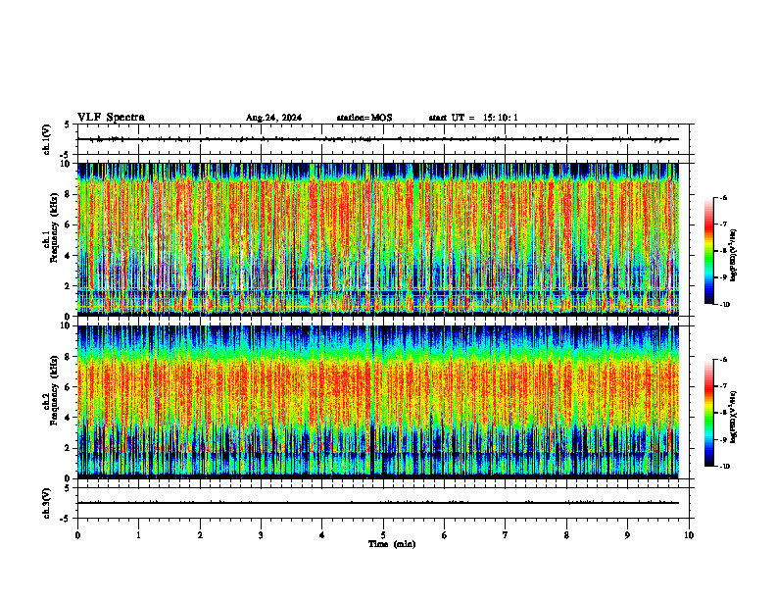776x600 pixels.
Task: Click the "-6" label on ch.2 color bar
Action: pyautogui.click(x=724, y=360)
